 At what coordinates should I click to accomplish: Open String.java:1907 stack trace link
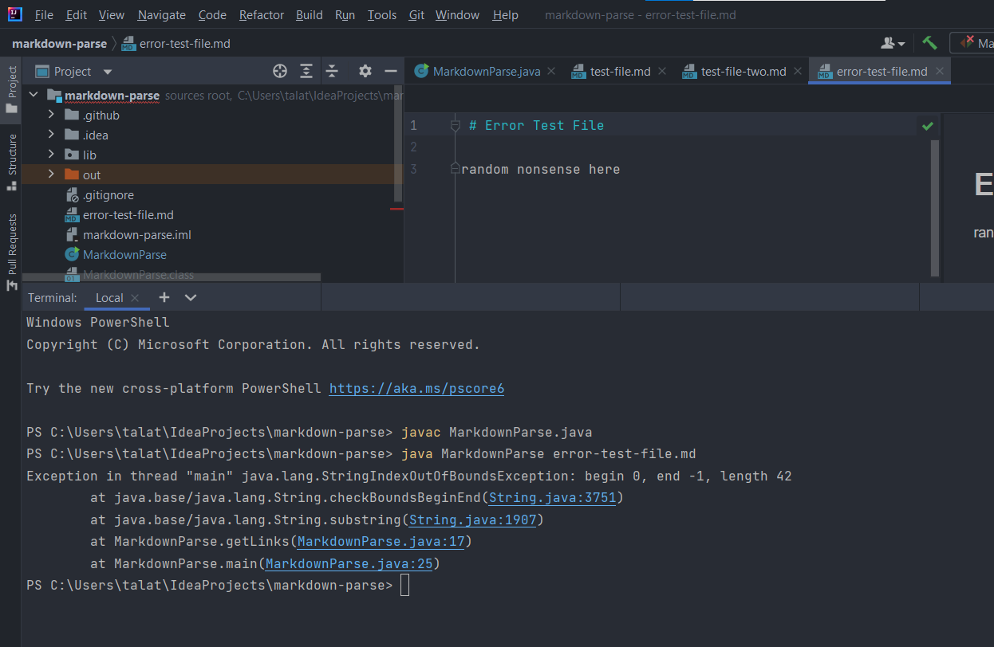click(x=473, y=520)
